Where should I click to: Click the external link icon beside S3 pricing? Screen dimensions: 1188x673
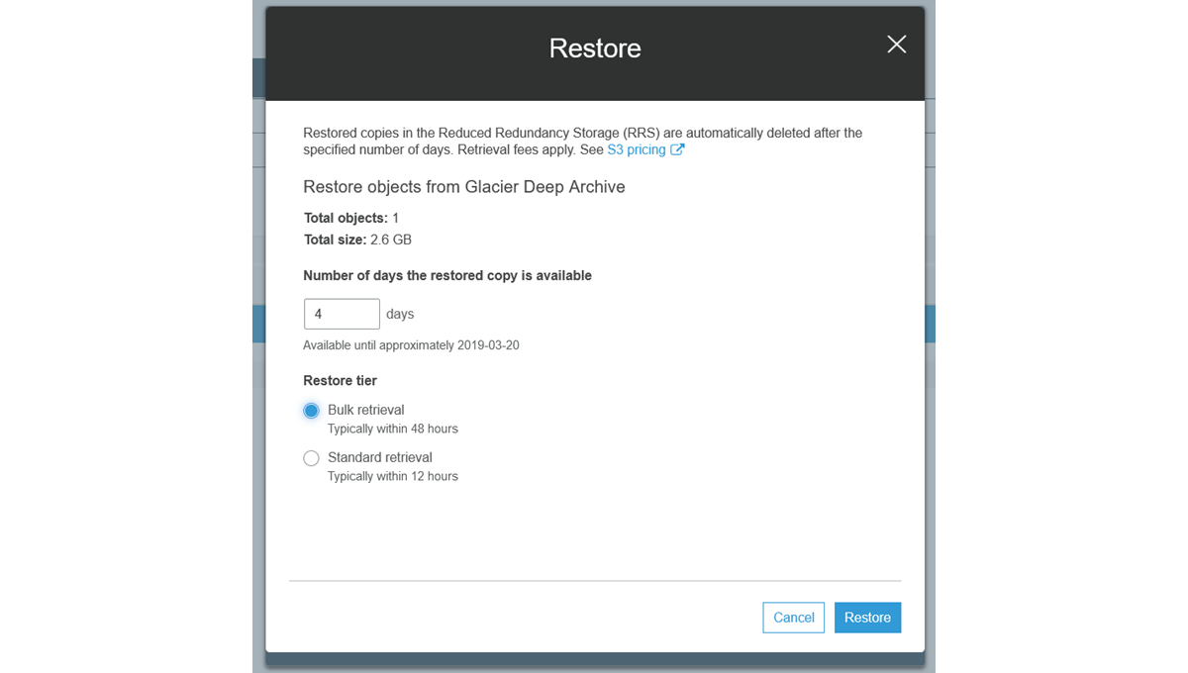click(x=677, y=149)
